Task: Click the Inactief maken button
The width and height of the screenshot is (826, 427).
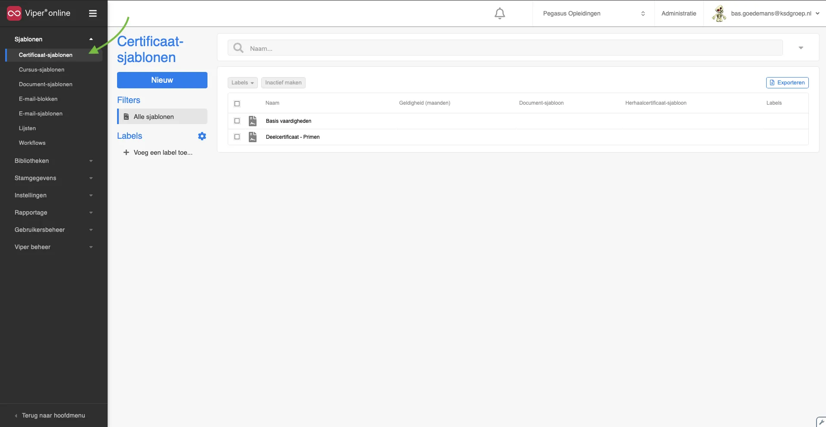Action: click(x=283, y=83)
